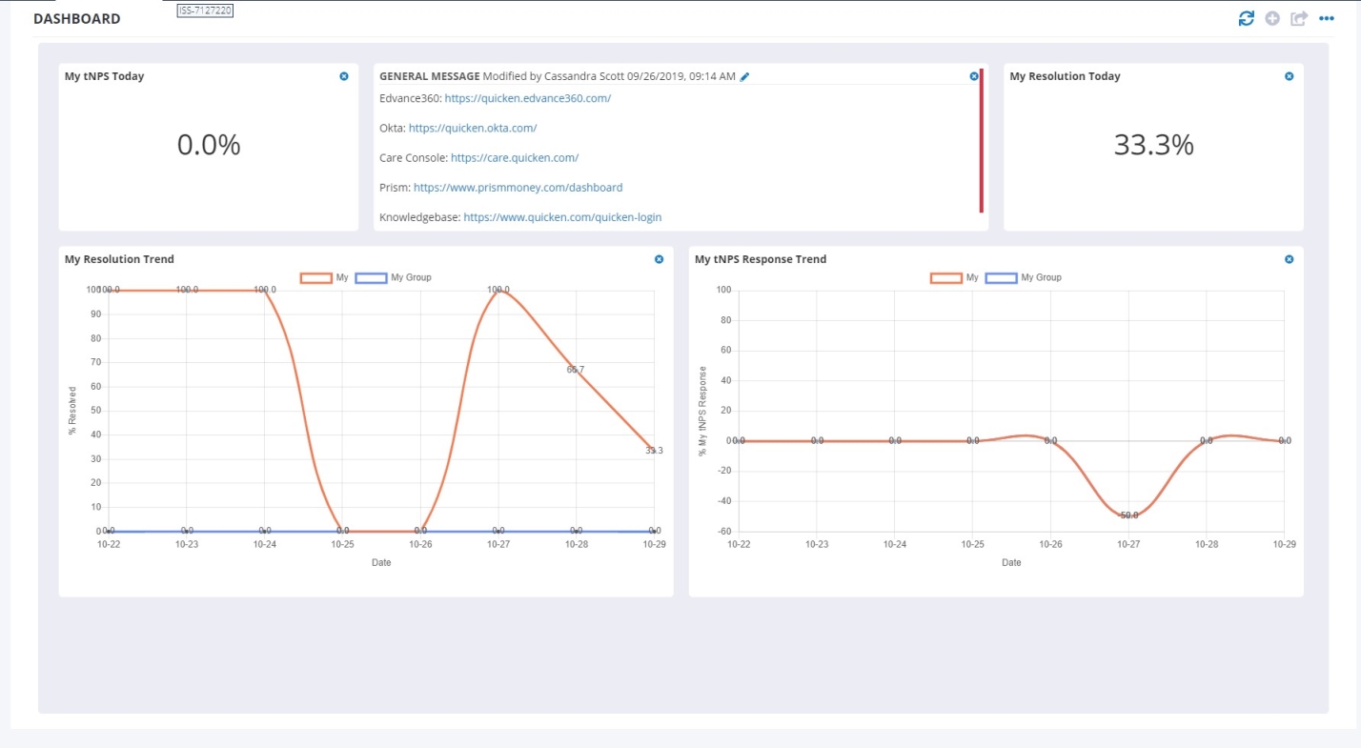Click the add widget plus icon
This screenshot has height=748, width=1361.
[1272, 19]
